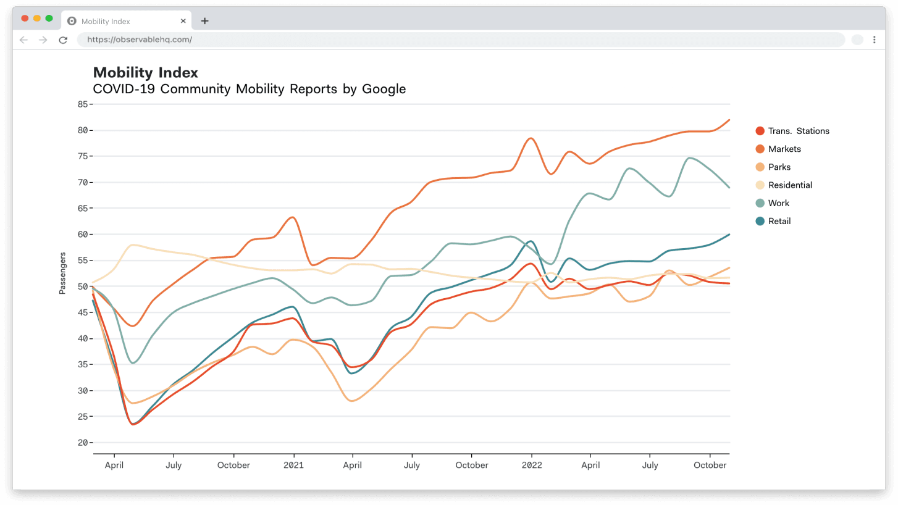The width and height of the screenshot is (898, 505).
Task: Click the browser back arrow
Action: pyautogui.click(x=23, y=40)
